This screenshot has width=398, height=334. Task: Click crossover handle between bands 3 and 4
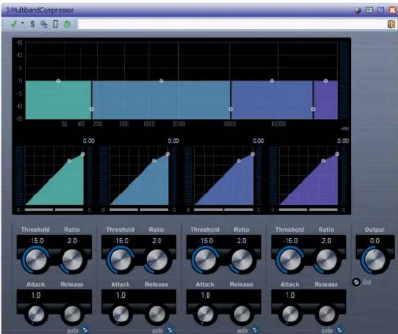pyautogui.click(x=313, y=109)
